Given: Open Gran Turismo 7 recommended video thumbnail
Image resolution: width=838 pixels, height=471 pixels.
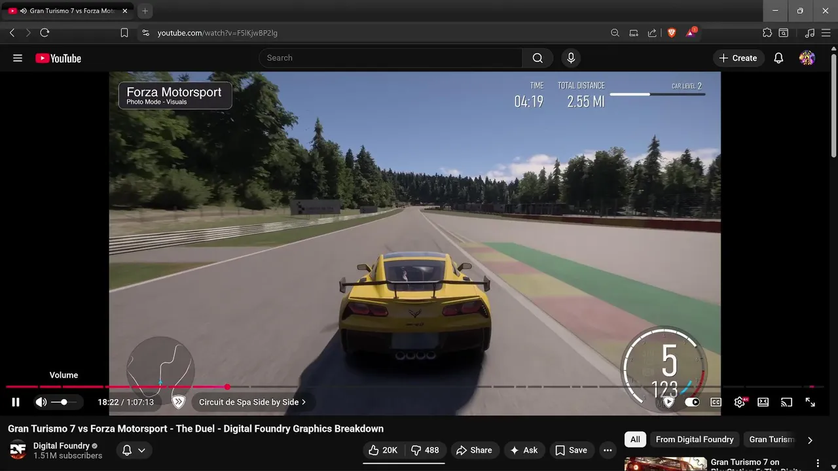Looking at the screenshot, I should [x=665, y=464].
